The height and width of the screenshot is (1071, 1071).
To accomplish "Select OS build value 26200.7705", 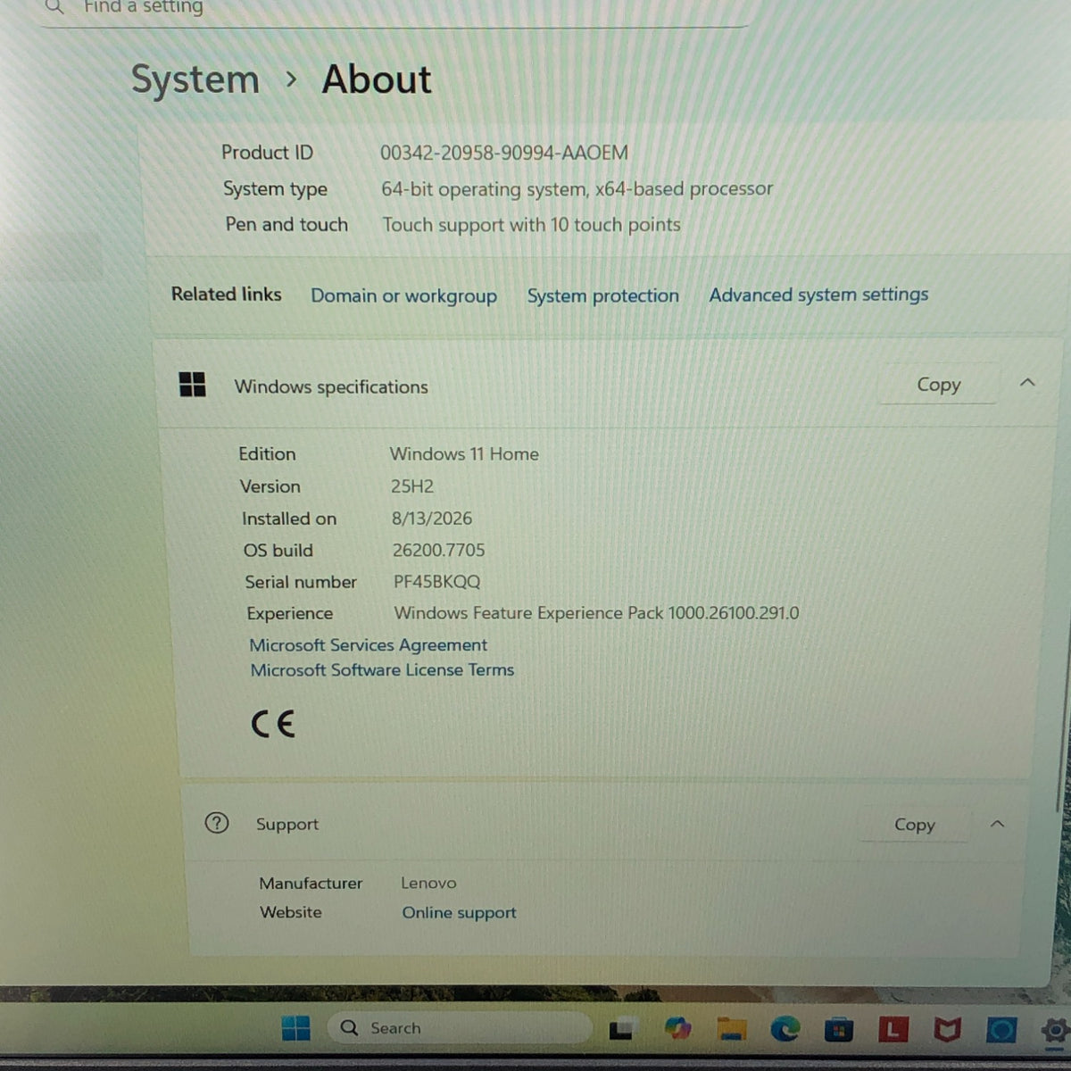I will tap(438, 551).
